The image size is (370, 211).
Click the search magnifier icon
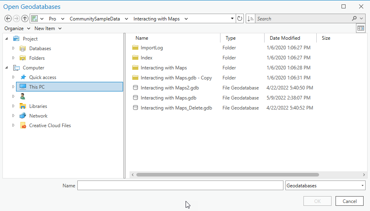click(354, 18)
